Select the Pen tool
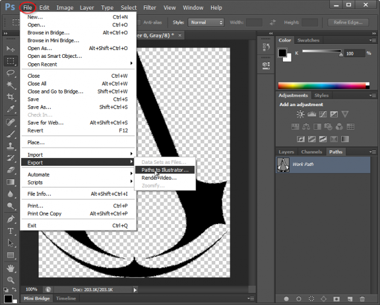This screenshot has width=380, height=305. click(10, 219)
